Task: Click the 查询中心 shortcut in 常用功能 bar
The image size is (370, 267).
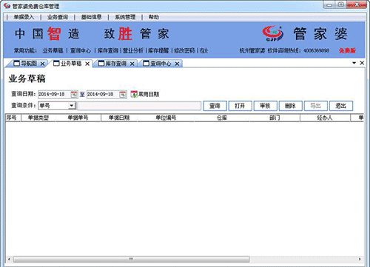Action: tap(81, 50)
